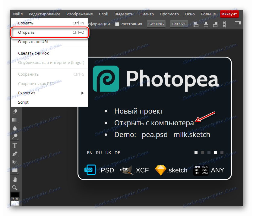Viewport: 253px width, 216px height.
Task: Pick the first light theme square
Action: pos(196,153)
